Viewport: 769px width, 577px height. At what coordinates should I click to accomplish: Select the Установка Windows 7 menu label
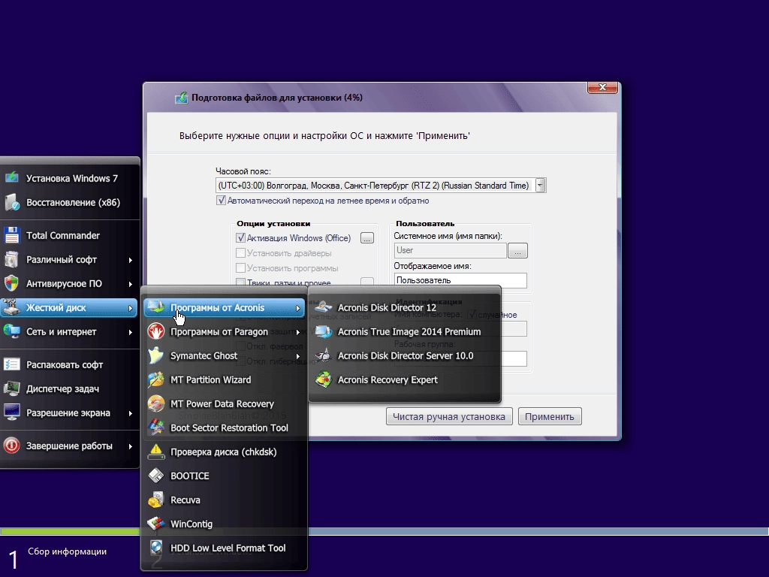tap(72, 178)
